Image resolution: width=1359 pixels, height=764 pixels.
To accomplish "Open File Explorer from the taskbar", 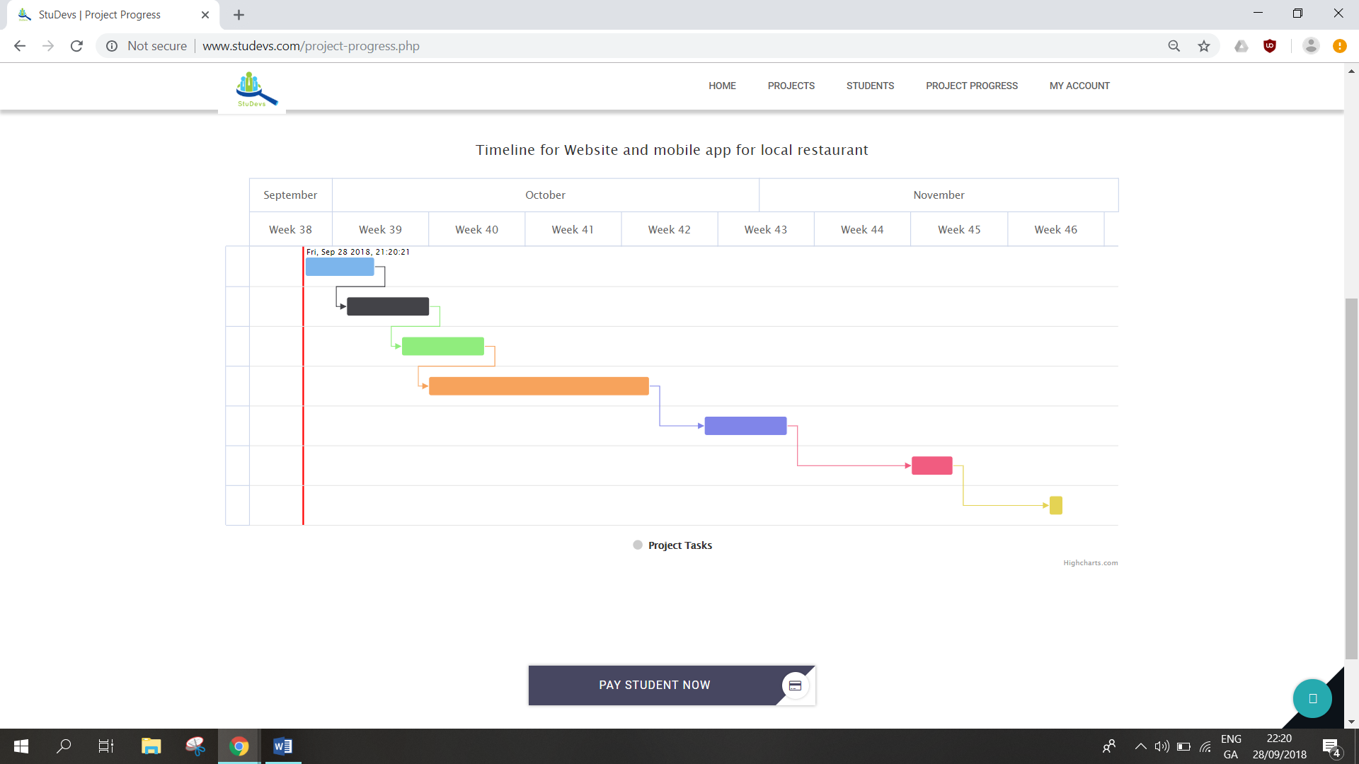I will [x=151, y=746].
